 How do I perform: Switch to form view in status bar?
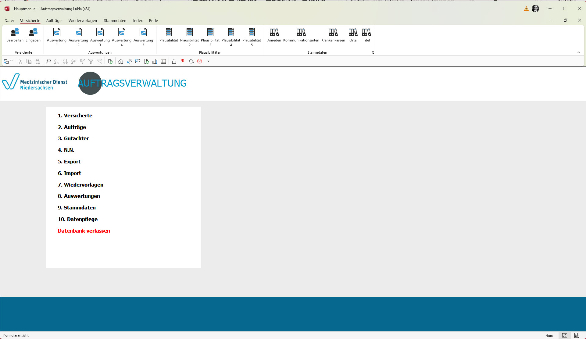(x=564, y=335)
